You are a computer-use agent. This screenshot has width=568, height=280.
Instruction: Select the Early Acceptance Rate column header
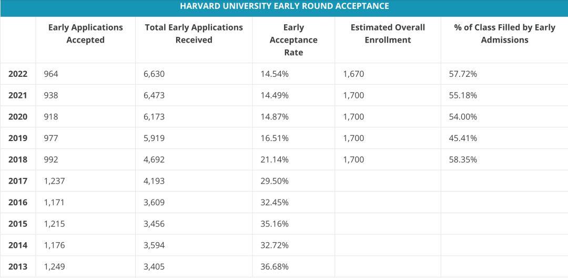(x=293, y=40)
